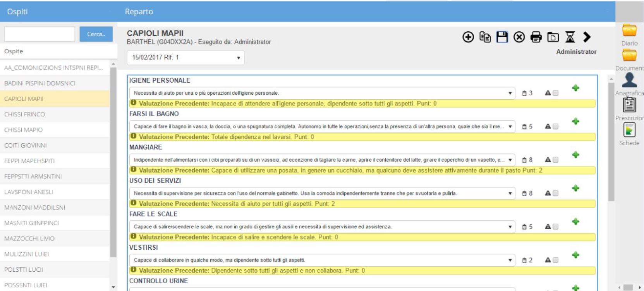Switch to the Reparto header tab

point(139,12)
